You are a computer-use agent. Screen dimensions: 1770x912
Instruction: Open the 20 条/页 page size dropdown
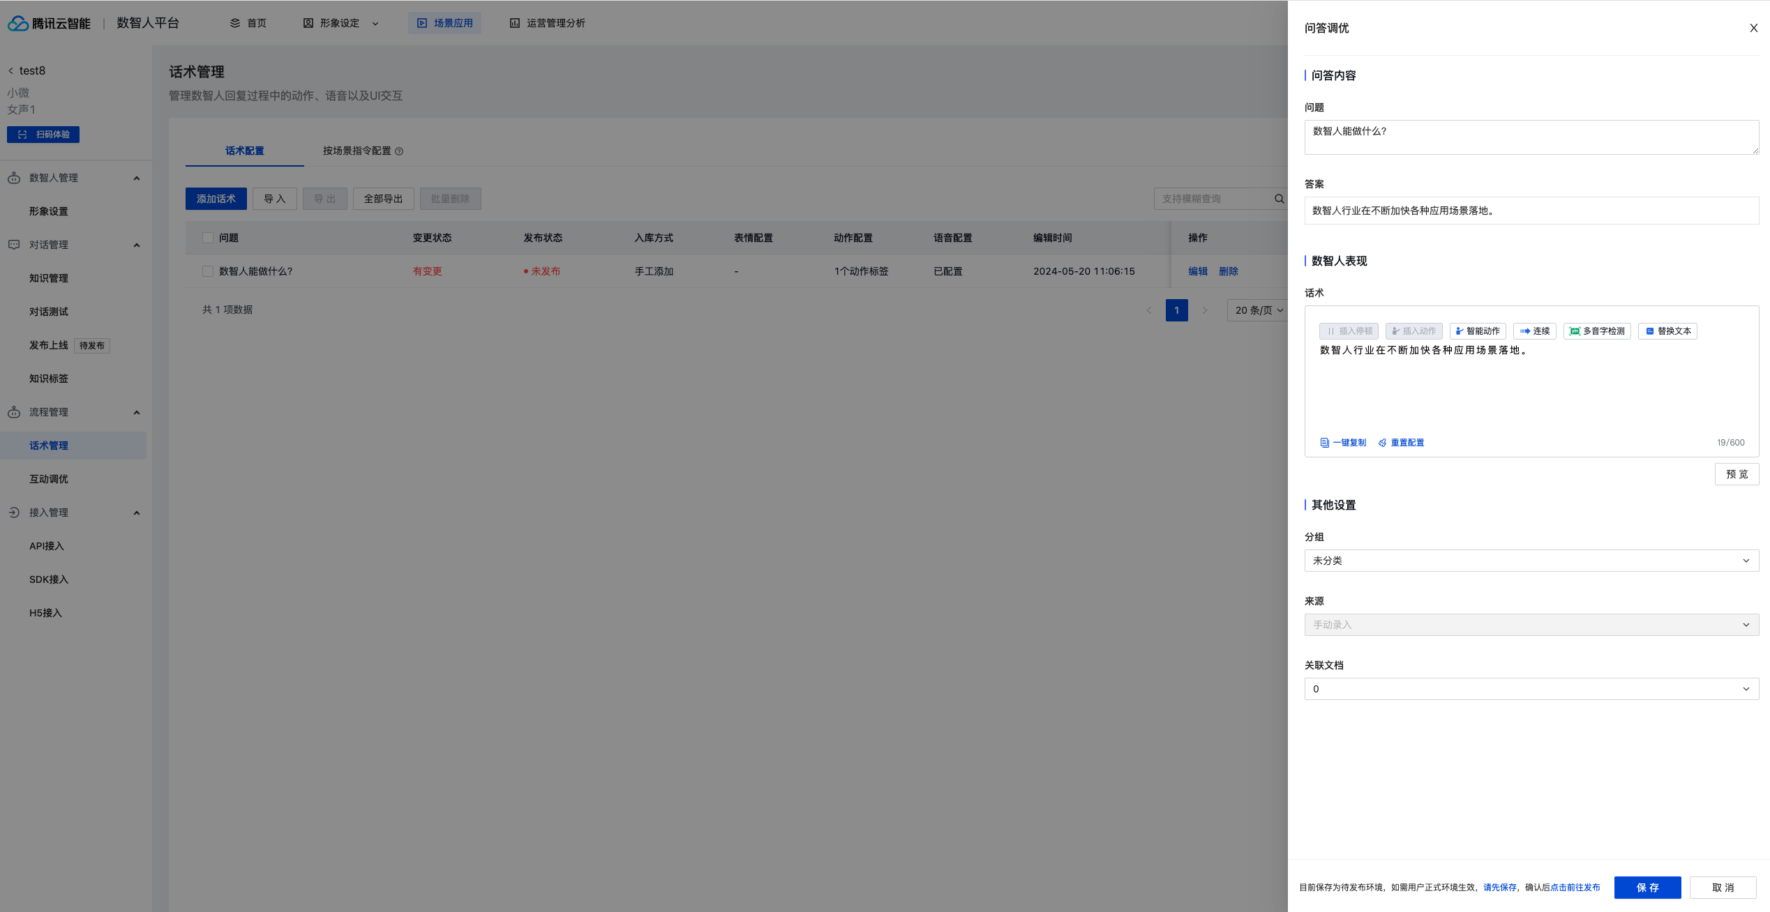(1258, 310)
